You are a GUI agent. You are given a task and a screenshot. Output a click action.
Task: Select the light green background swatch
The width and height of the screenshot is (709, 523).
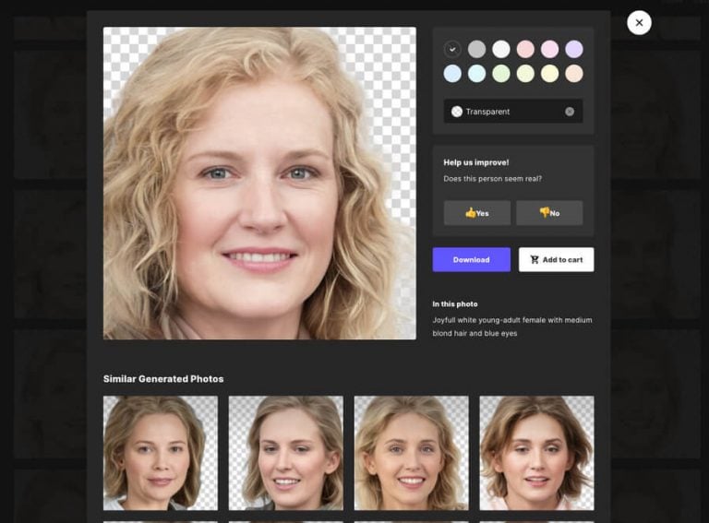click(501, 74)
